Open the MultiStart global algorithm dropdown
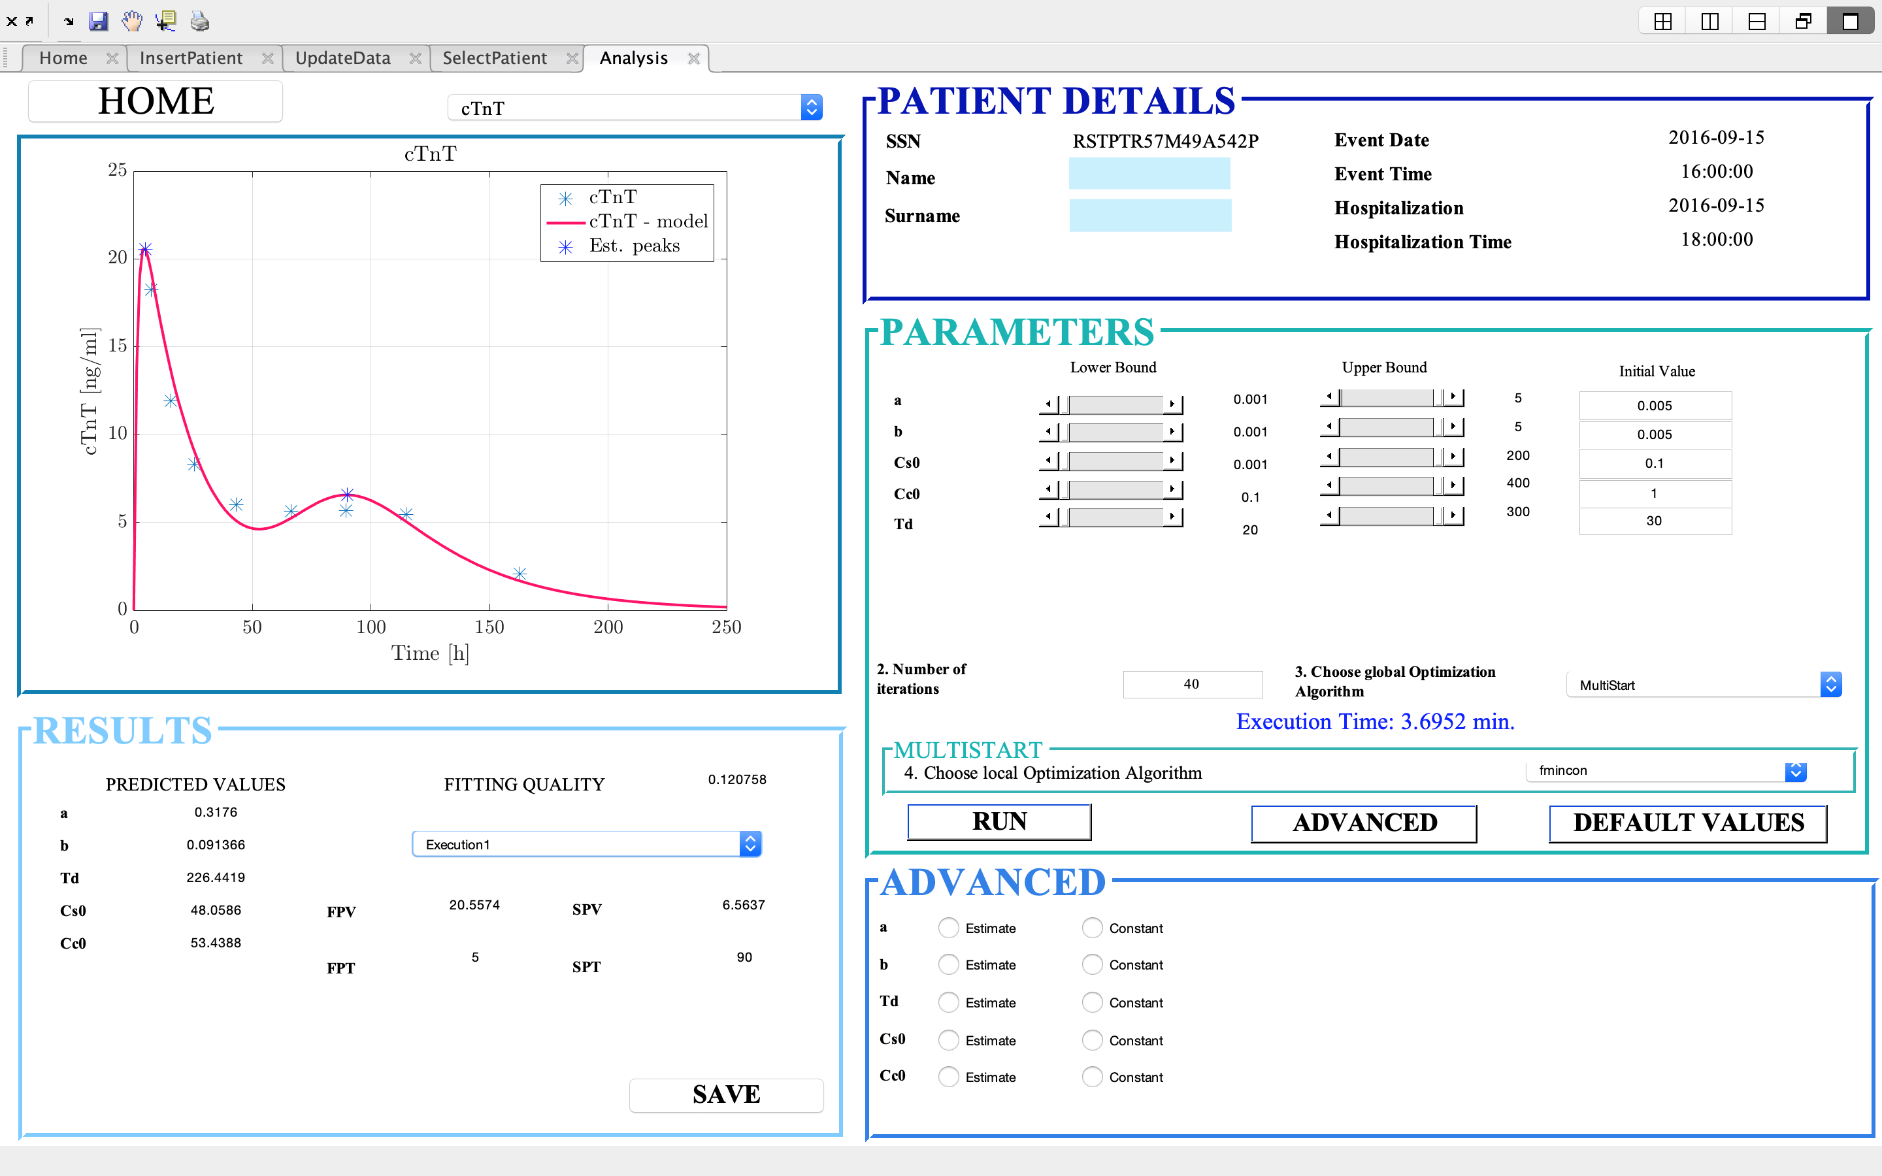 tap(1703, 685)
